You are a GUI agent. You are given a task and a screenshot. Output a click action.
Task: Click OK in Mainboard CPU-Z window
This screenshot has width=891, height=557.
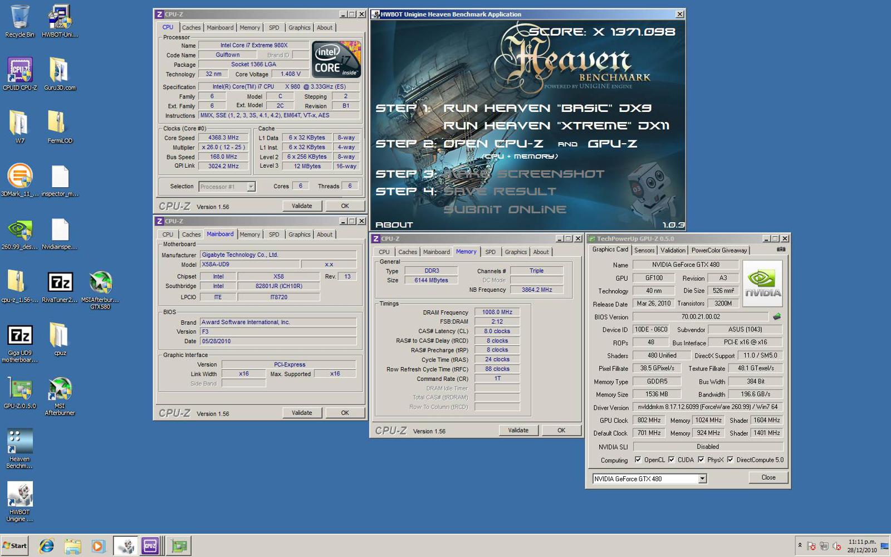[x=345, y=413]
